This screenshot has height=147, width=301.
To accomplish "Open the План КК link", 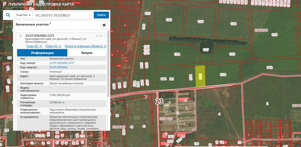I will tap(53, 46).
